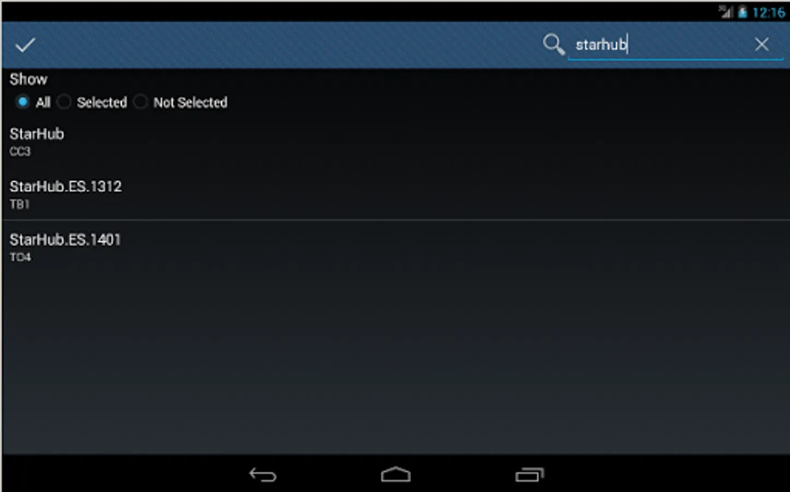Tap the magnifying glass search icon
This screenshot has height=492, width=790.
[x=553, y=44]
